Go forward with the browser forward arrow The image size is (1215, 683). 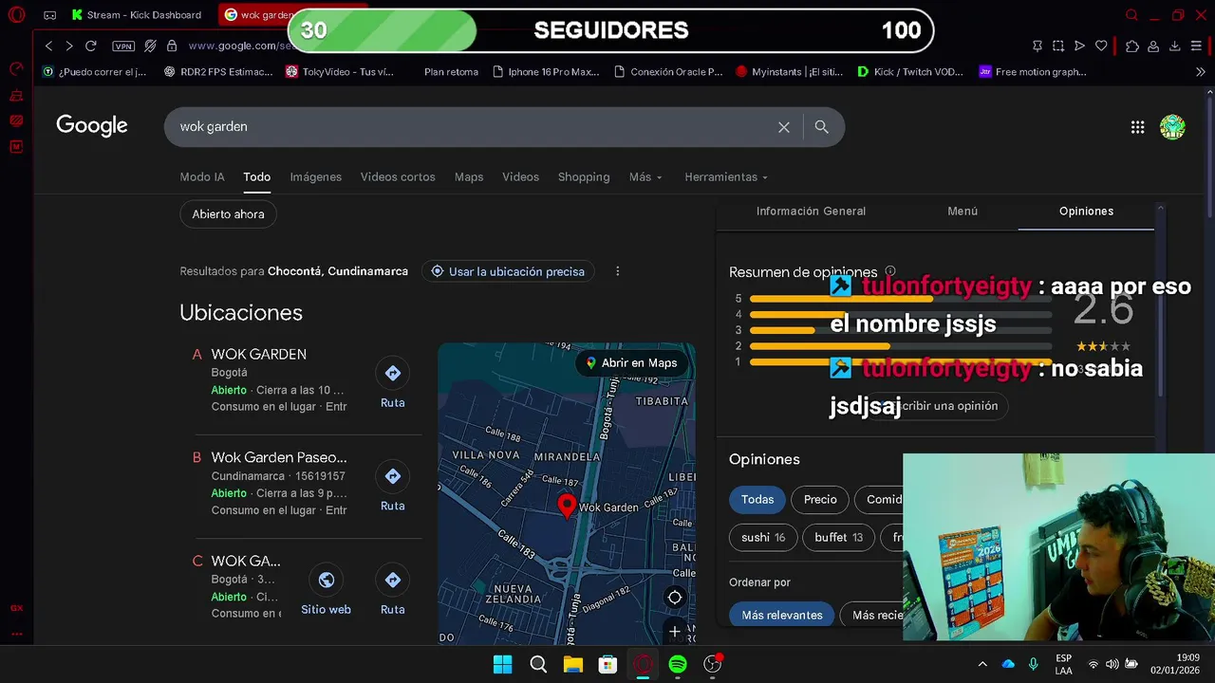[x=69, y=46]
